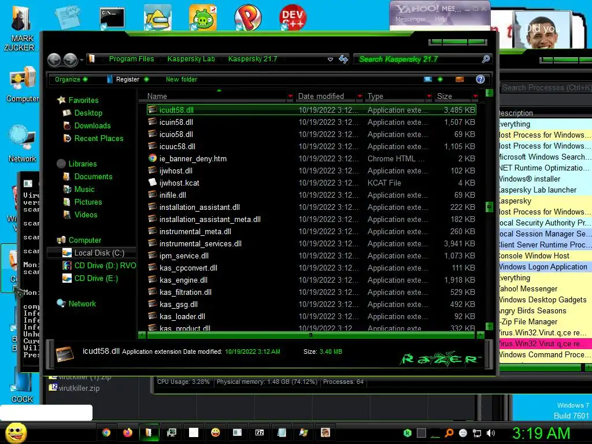This screenshot has height=444, width=592.
Task: Select kas_engine.dll file
Action: point(312,280)
